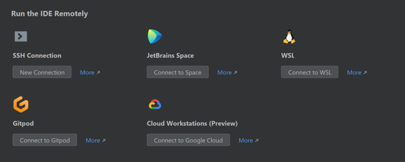This screenshot has width=405, height=162.
Task: Click Connect to WSL button
Action: [310, 72]
